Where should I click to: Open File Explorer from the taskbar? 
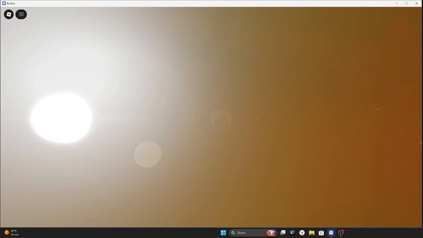311,233
